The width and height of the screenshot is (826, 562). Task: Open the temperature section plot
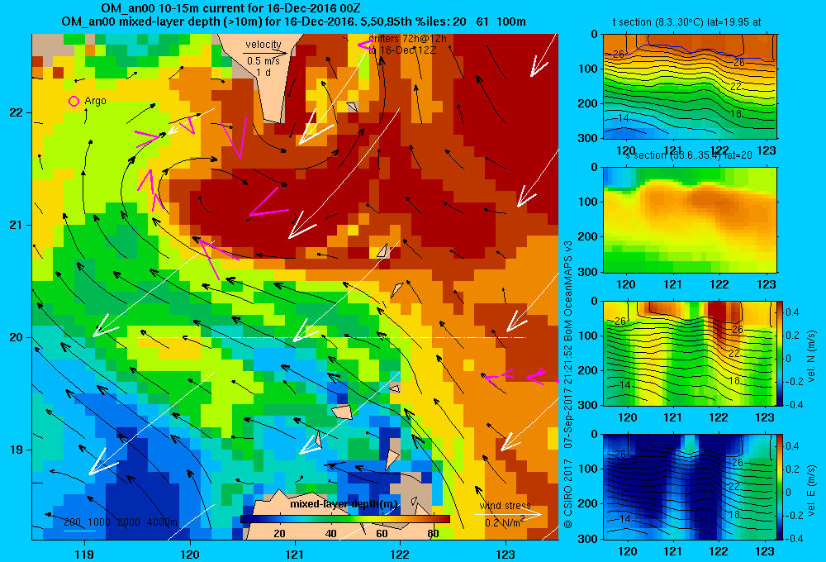click(690, 87)
